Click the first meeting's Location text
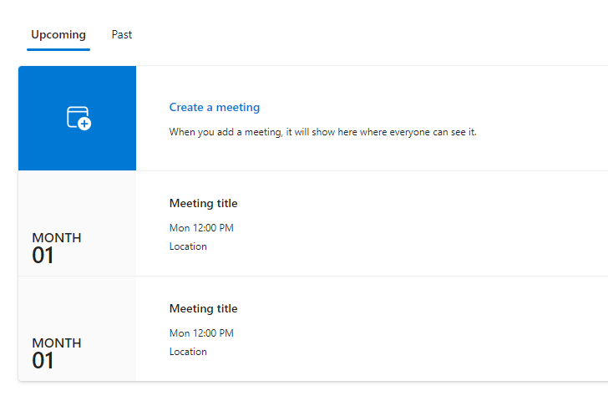Viewport: 608px width, 401px height. pyautogui.click(x=188, y=246)
